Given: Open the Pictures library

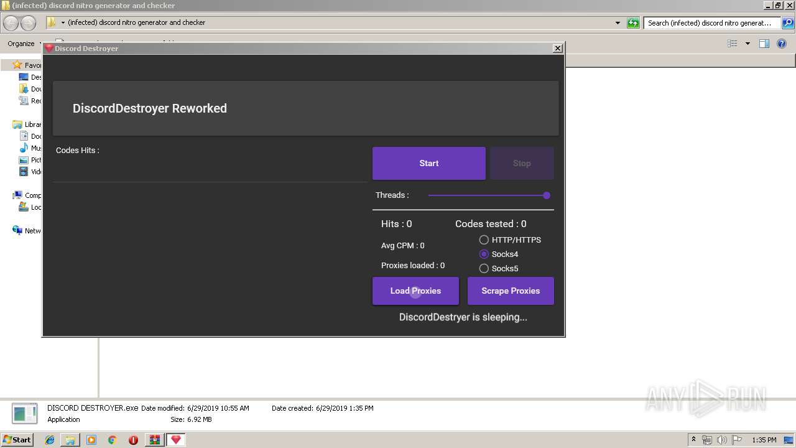Looking at the screenshot, I should point(30,160).
